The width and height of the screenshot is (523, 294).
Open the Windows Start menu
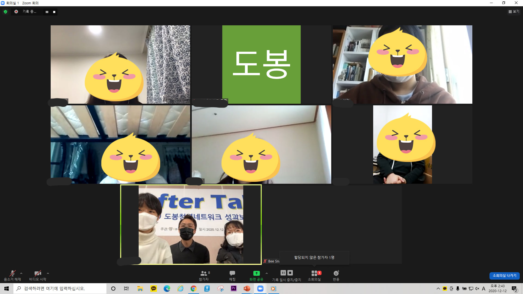click(7, 289)
